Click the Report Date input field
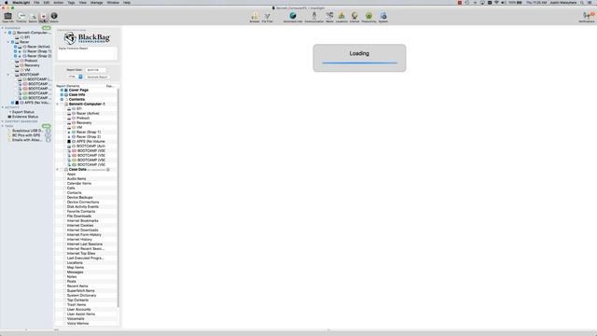 click(x=95, y=70)
